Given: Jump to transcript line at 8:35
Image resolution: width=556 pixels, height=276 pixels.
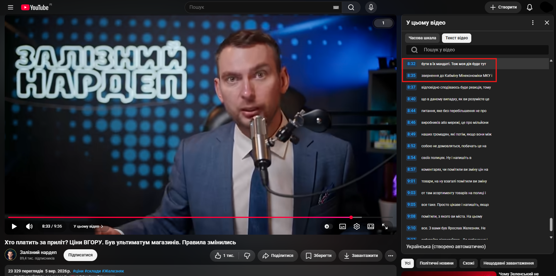Looking at the screenshot, I should tap(476, 75).
